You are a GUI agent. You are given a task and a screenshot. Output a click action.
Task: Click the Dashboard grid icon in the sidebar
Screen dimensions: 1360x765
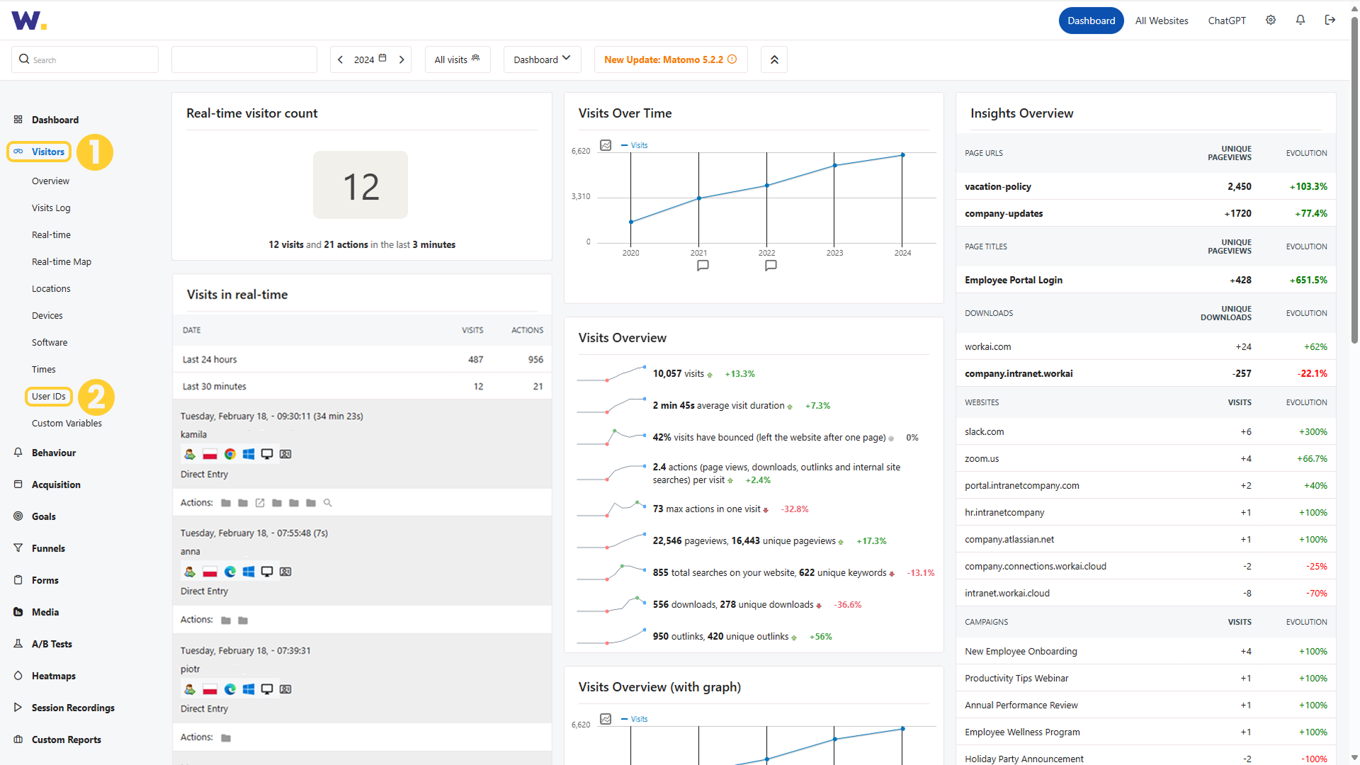(18, 120)
